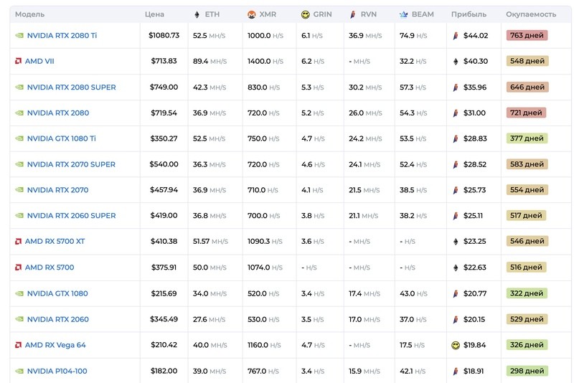This screenshot has height=383, width=579.
Task: Click the Monero icon in the XMR header
Action: (x=252, y=14)
